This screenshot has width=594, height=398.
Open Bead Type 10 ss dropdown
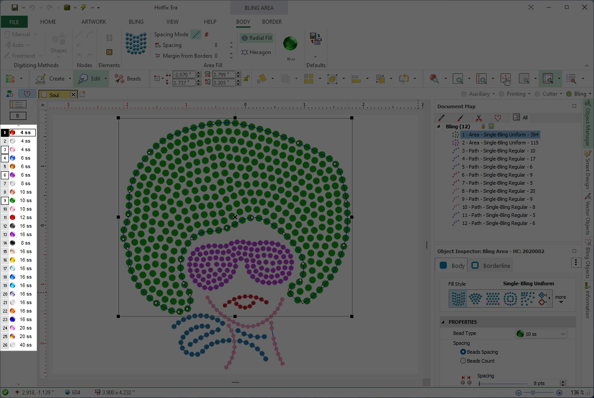point(541,334)
